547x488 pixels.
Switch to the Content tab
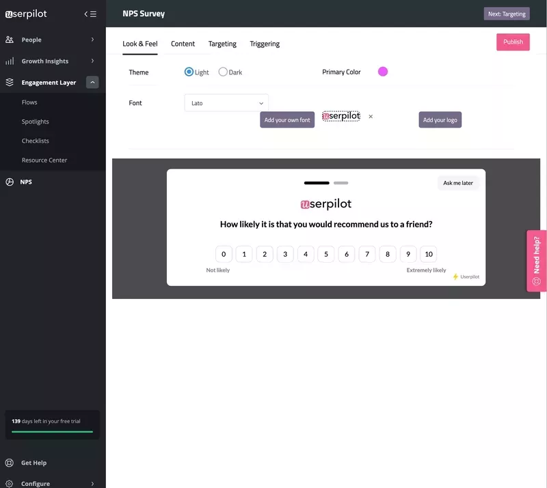click(183, 44)
